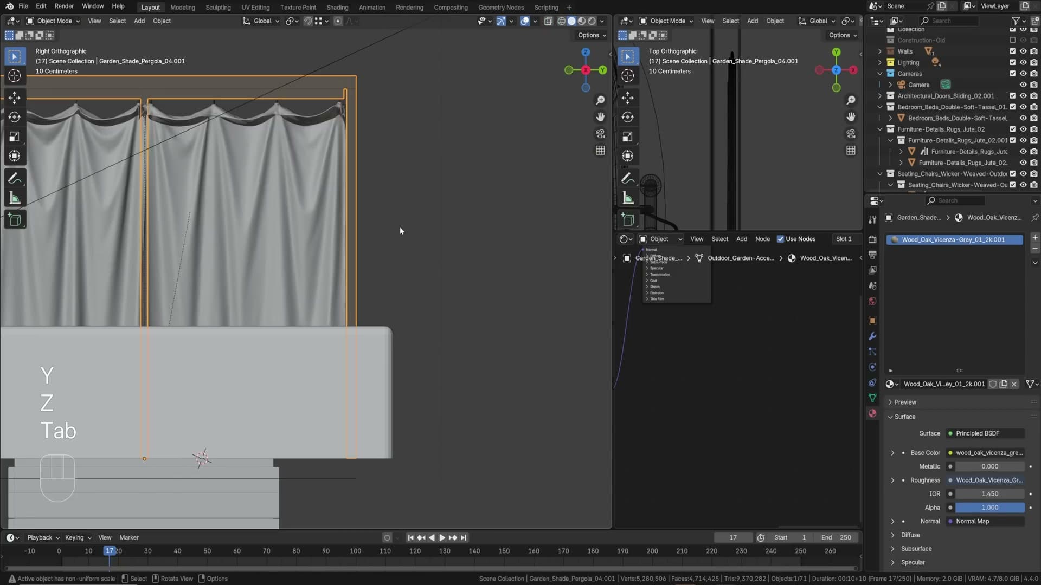The height and width of the screenshot is (585, 1041).
Task: Uncheck the Lighting collection checkbox
Action: coord(1012,62)
